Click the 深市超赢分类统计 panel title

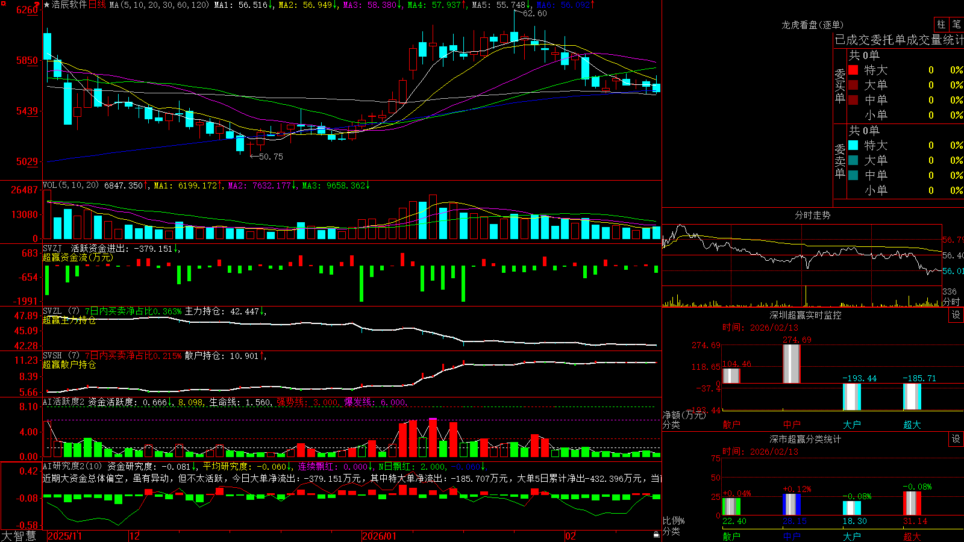click(x=805, y=439)
